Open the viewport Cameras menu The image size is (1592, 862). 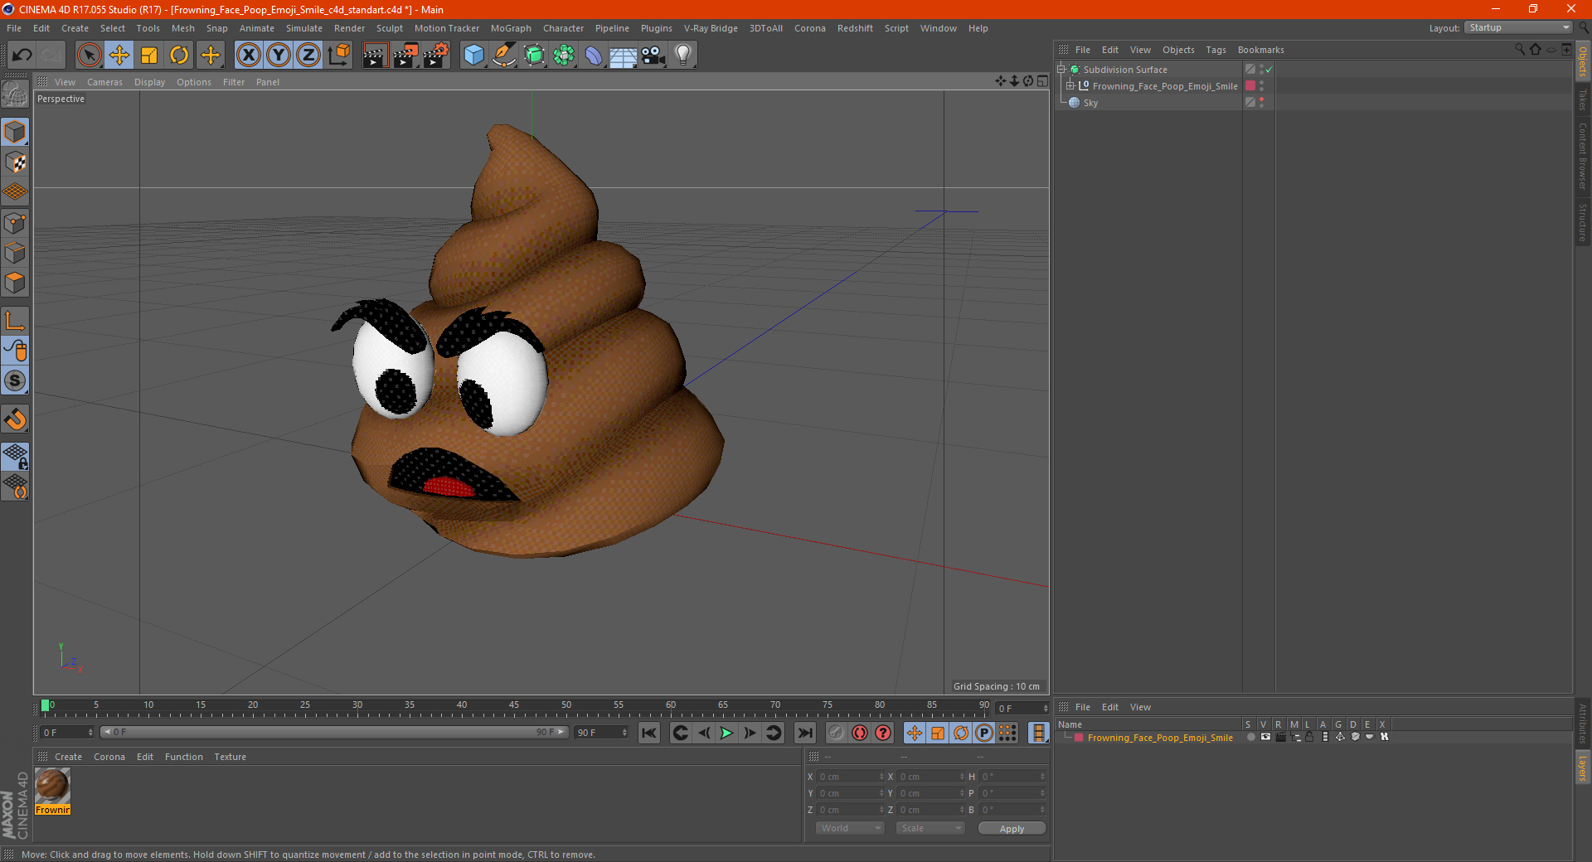pyautogui.click(x=104, y=82)
